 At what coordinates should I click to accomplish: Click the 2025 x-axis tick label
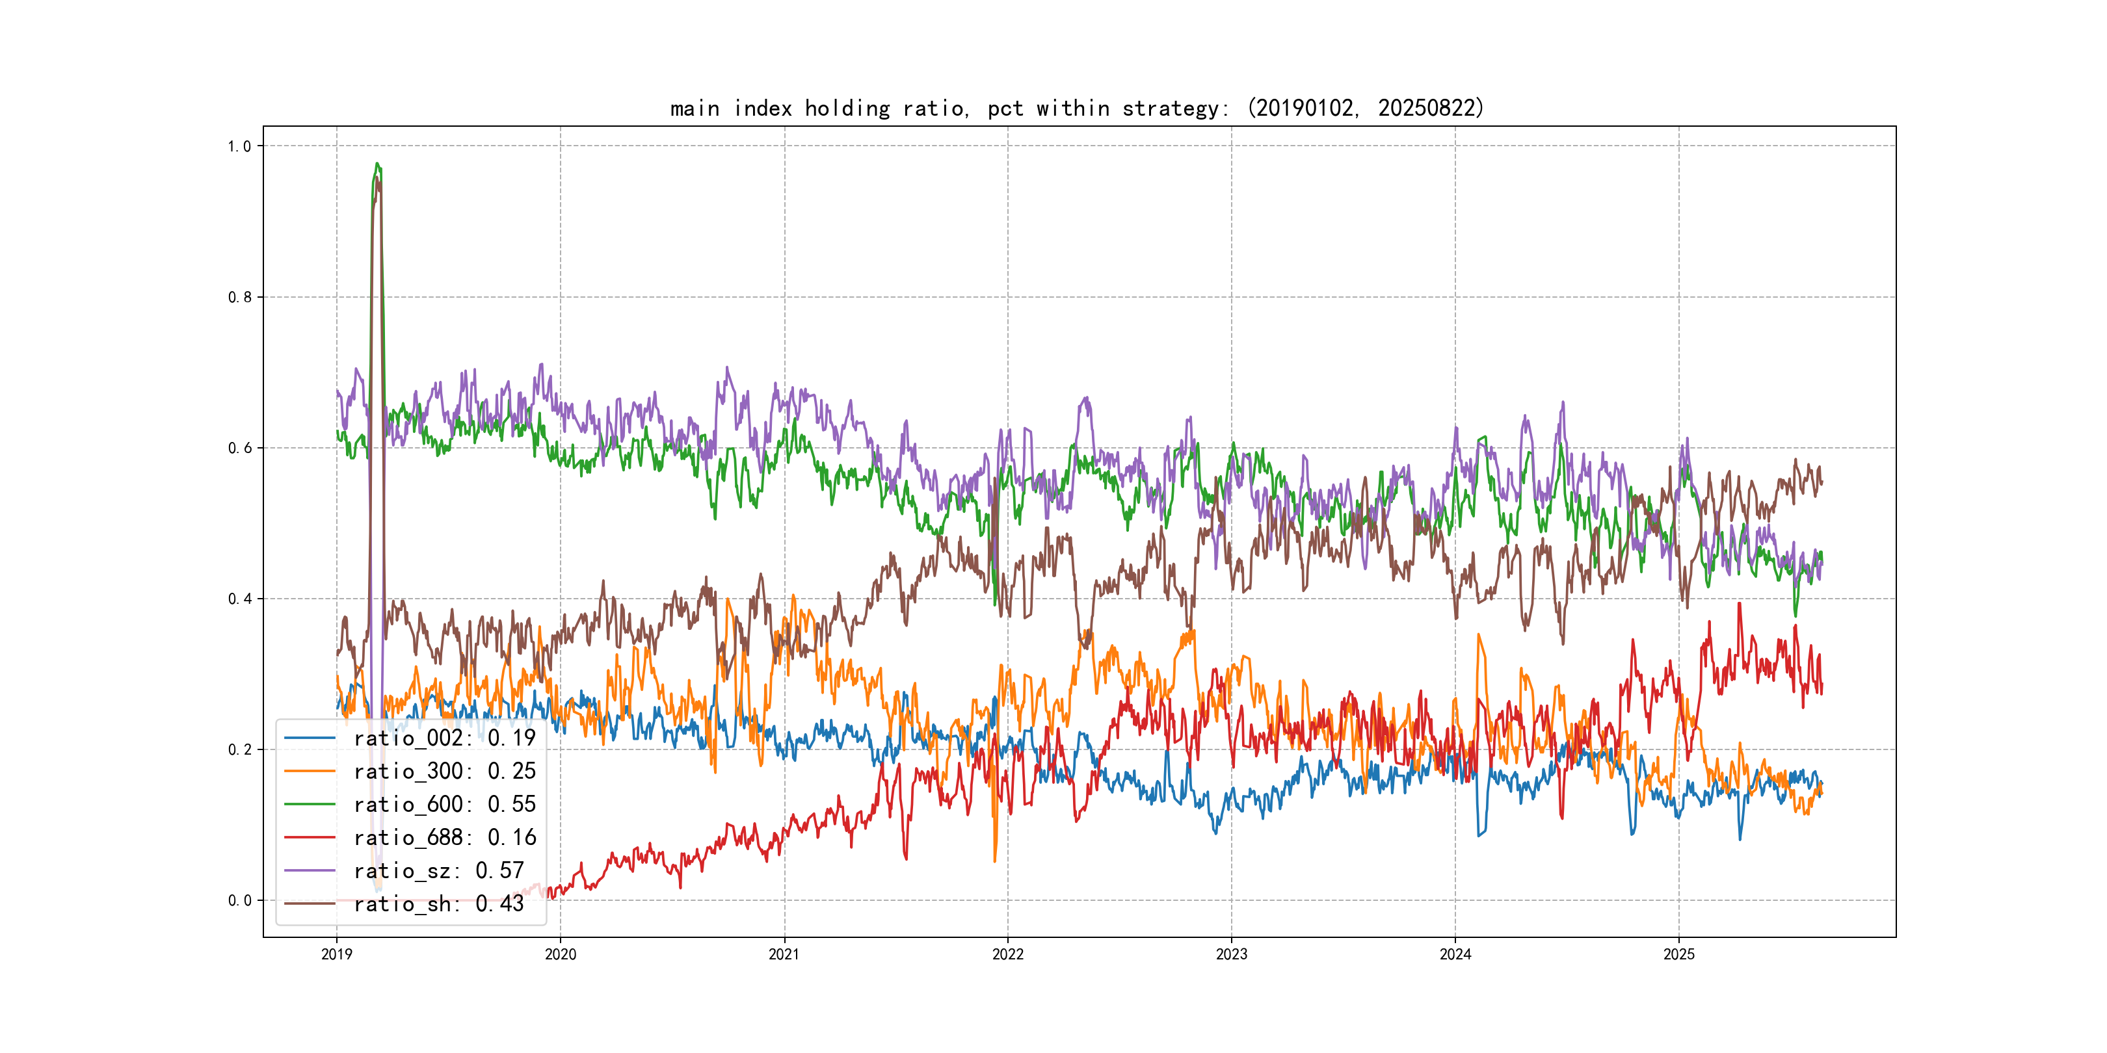click(x=1678, y=954)
